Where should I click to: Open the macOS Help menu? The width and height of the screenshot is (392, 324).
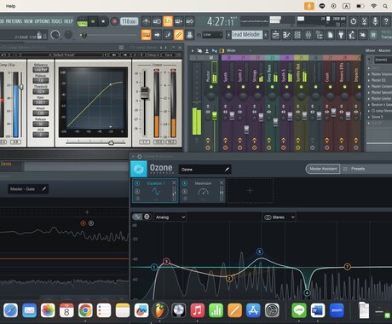pos(10,6)
